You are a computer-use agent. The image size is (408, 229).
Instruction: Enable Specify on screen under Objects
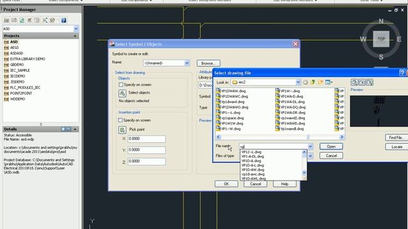click(x=120, y=85)
